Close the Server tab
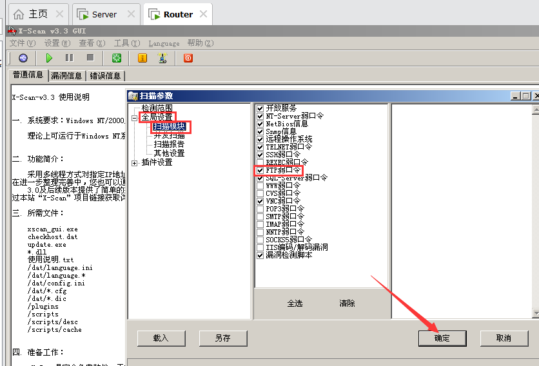The image size is (539, 366). pyautogui.click(x=131, y=14)
